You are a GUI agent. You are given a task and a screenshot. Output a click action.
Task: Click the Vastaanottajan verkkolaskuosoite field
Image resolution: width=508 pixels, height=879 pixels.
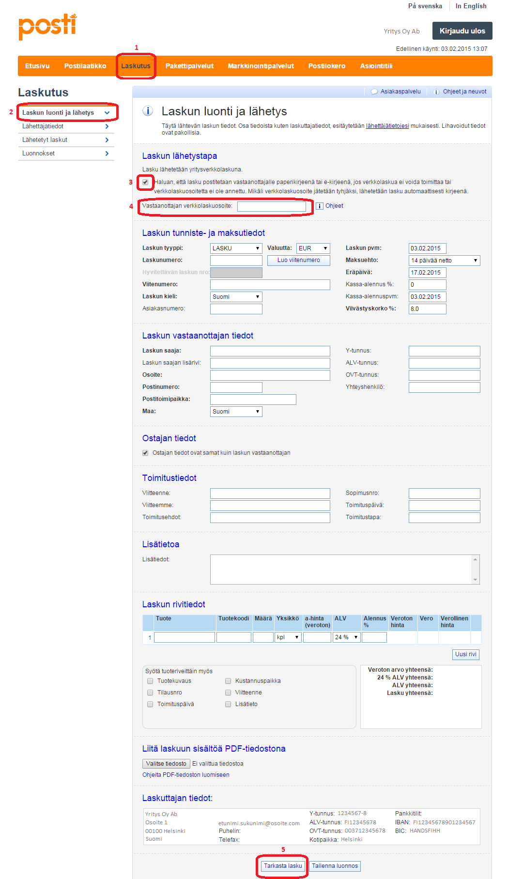[x=272, y=207]
